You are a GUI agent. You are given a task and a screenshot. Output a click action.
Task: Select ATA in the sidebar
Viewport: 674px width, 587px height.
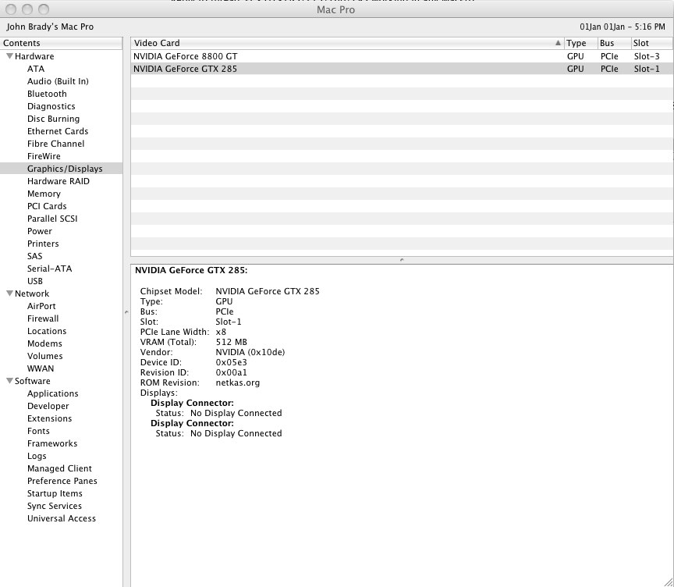tap(36, 69)
